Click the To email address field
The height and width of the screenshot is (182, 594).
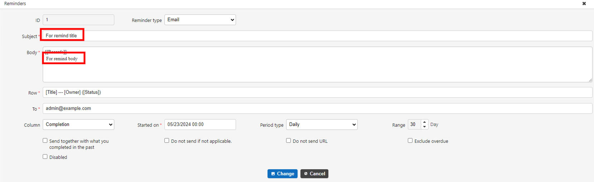click(x=317, y=108)
